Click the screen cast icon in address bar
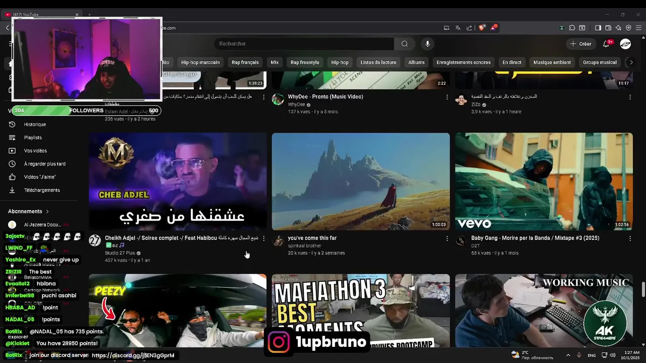Screen dimensions: 646x363 point(447,28)
